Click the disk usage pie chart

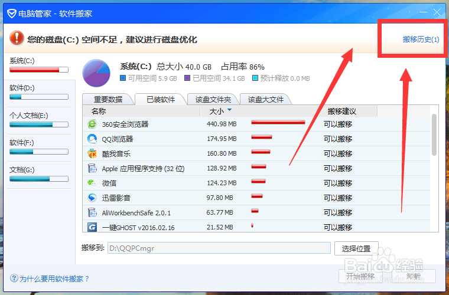96,73
